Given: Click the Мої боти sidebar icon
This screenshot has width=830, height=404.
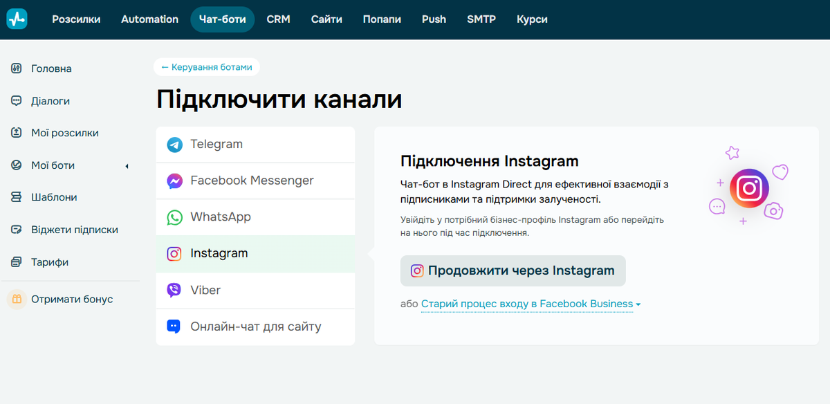Looking at the screenshot, I should point(17,165).
